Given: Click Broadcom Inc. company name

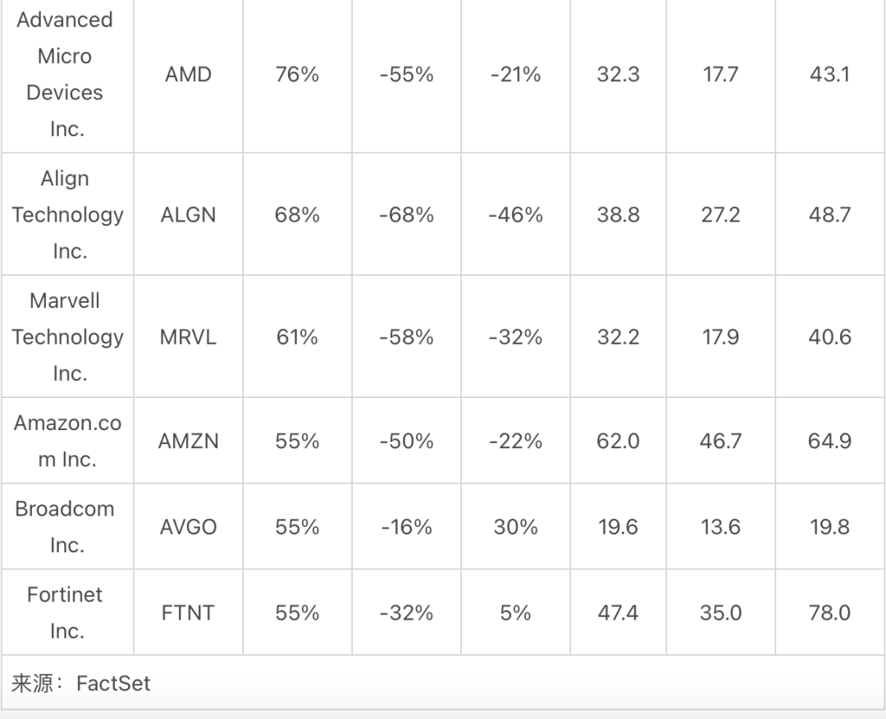Looking at the screenshot, I should click(x=65, y=527).
